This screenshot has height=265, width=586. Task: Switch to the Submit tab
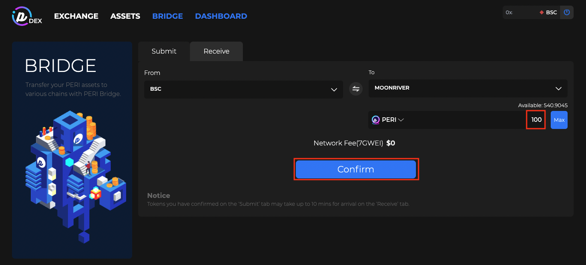[164, 51]
